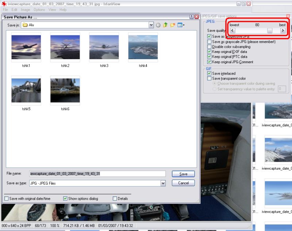The image size is (292, 231).
Task: Open the Options menu in IrfanView
Action: pos(39,9)
